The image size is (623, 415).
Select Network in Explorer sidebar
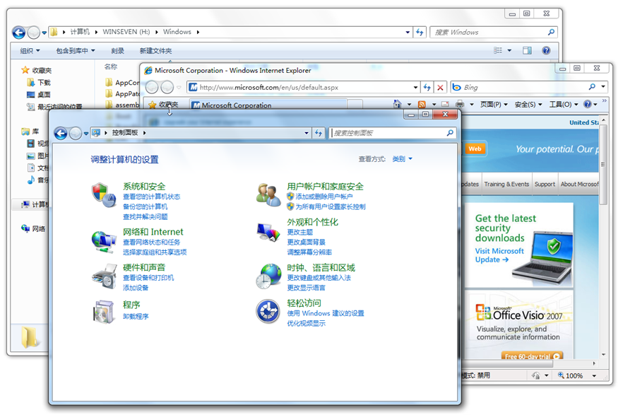click(34, 228)
